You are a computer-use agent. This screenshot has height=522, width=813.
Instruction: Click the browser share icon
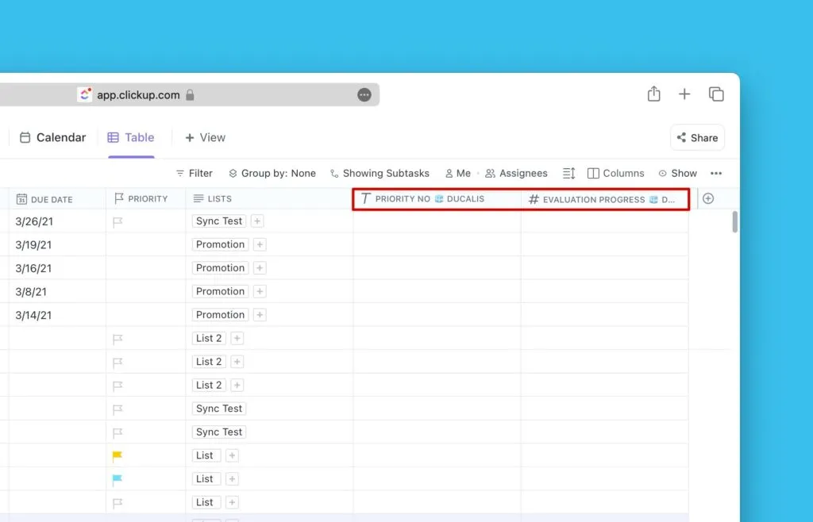click(x=653, y=94)
